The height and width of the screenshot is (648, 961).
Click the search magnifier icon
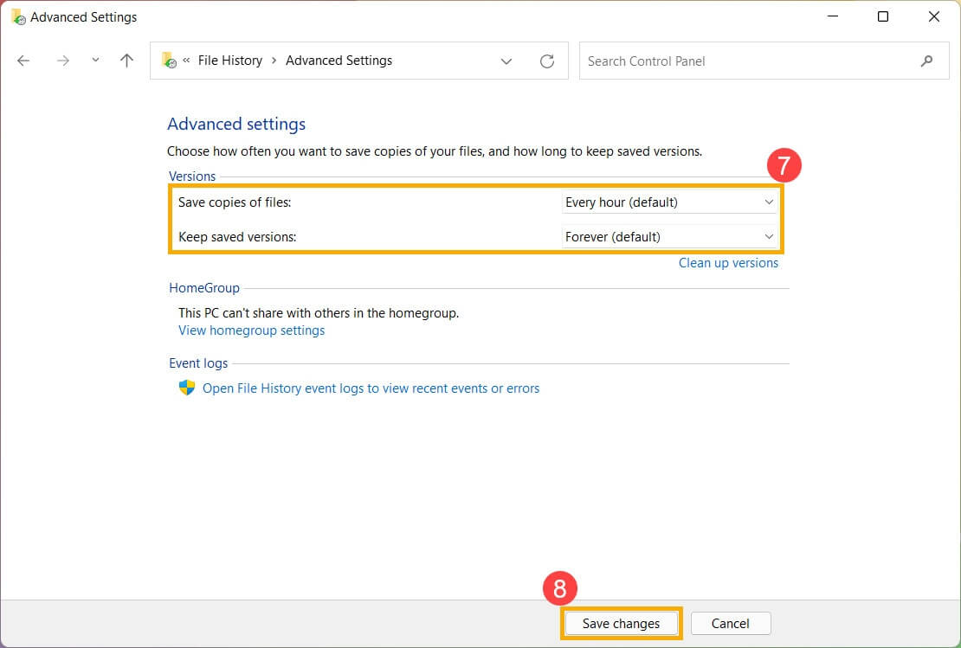tap(926, 61)
